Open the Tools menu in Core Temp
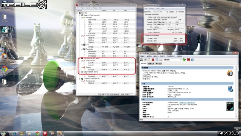This screenshot has width=241, height=136. tap(157, 8)
